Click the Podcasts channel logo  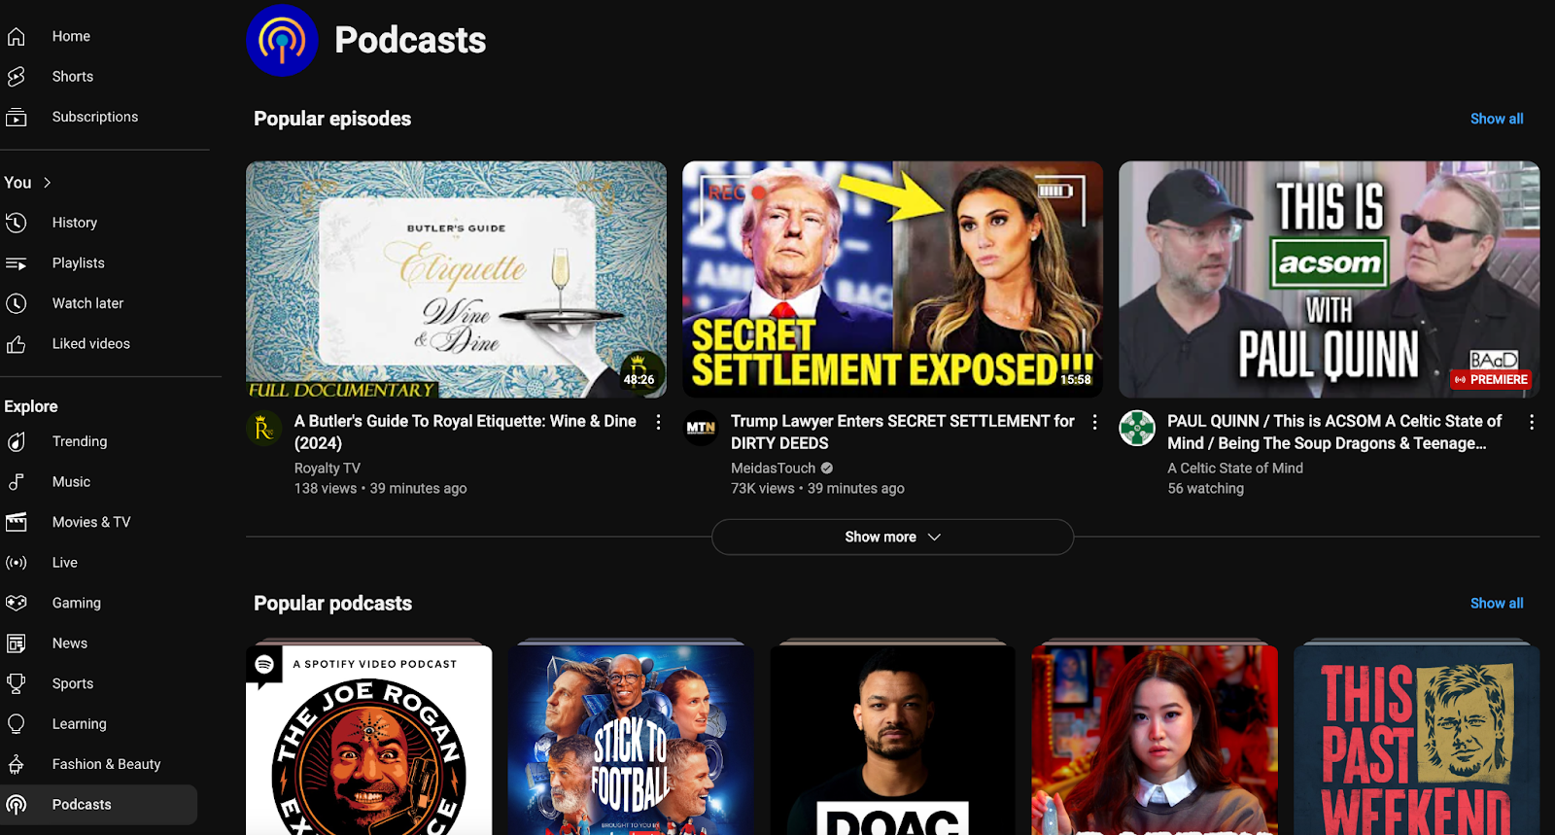282,40
